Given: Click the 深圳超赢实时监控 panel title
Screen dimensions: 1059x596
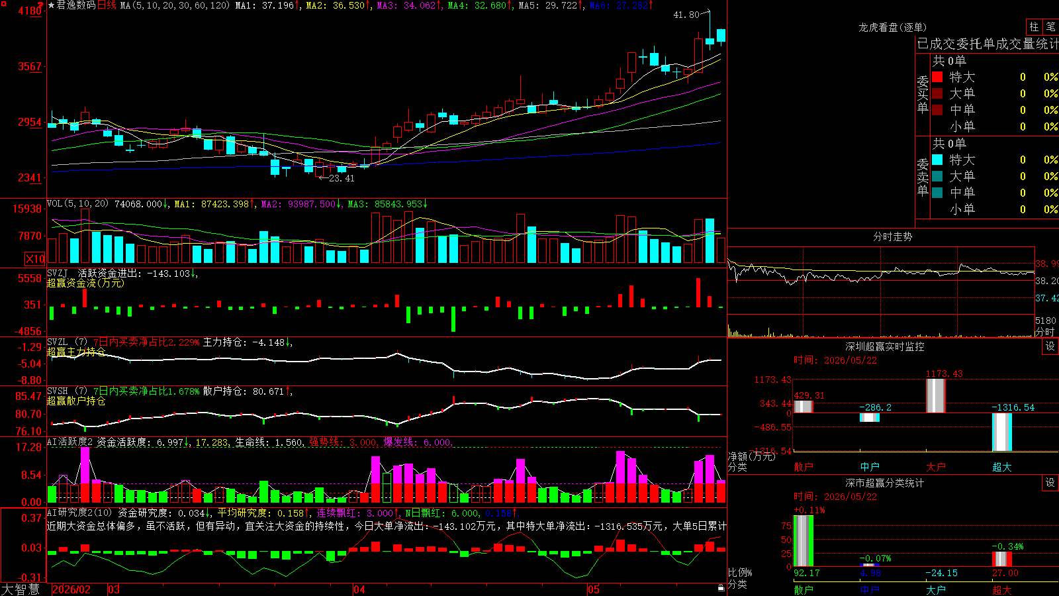Looking at the screenshot, I should (885, 346).
